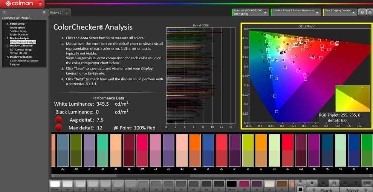Click the black square patch icon beside Back
373x192 pixels.
click(300, 189)
